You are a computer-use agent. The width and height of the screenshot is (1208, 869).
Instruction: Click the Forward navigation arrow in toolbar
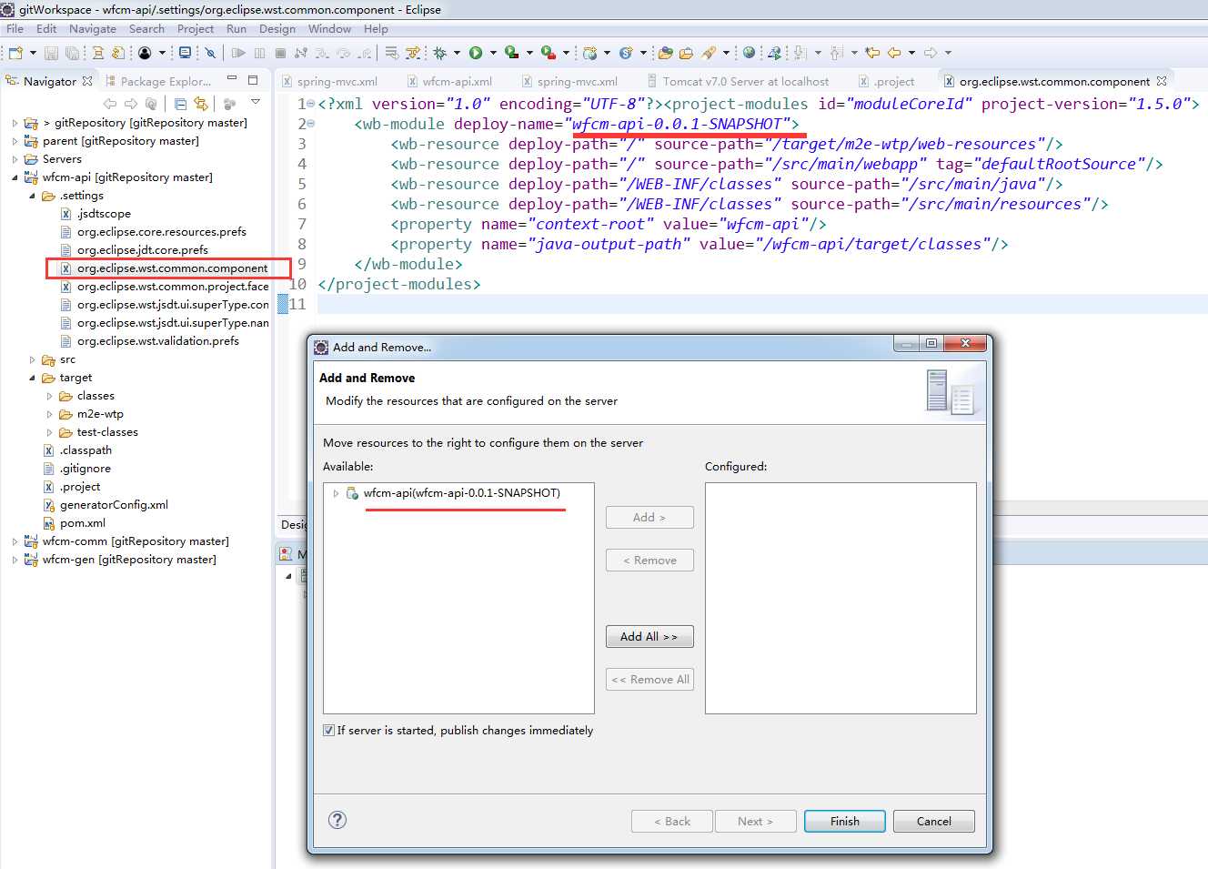pos(930,53)
